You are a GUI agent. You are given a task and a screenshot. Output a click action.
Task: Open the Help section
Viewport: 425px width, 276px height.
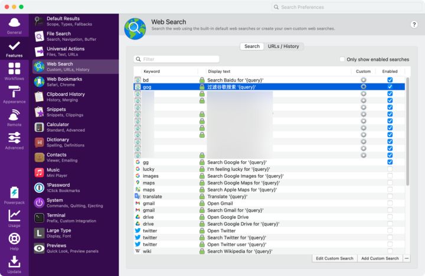coord(14,242)
